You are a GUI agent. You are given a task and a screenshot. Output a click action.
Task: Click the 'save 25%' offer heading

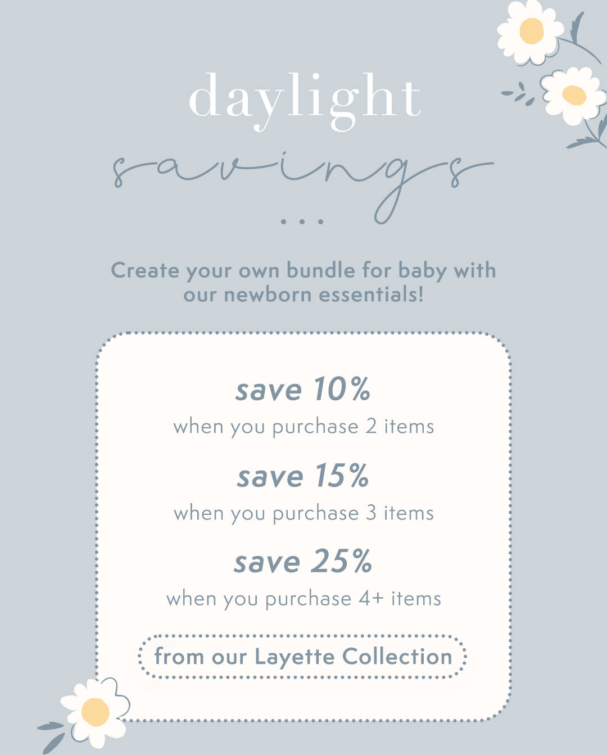pyautogui.click(x=303, y=562)
